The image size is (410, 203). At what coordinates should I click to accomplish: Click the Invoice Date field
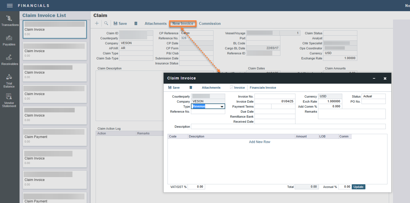click(275, 101)
